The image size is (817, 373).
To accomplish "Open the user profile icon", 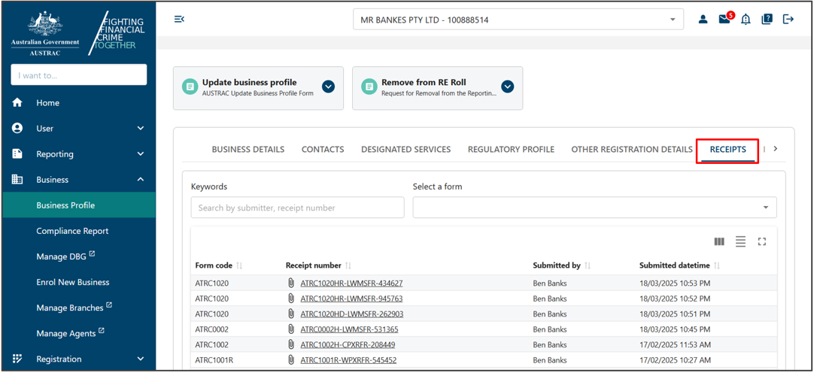I will pos(703,20).
